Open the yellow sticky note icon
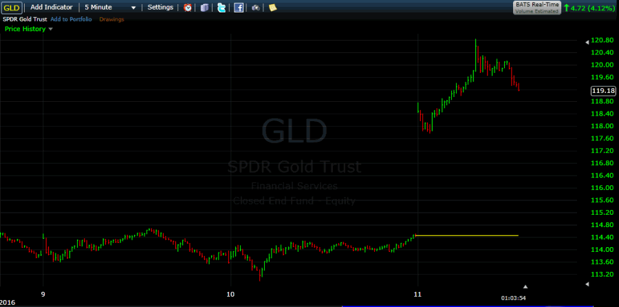Screen dimensions: 619x307 pos(272,7)
